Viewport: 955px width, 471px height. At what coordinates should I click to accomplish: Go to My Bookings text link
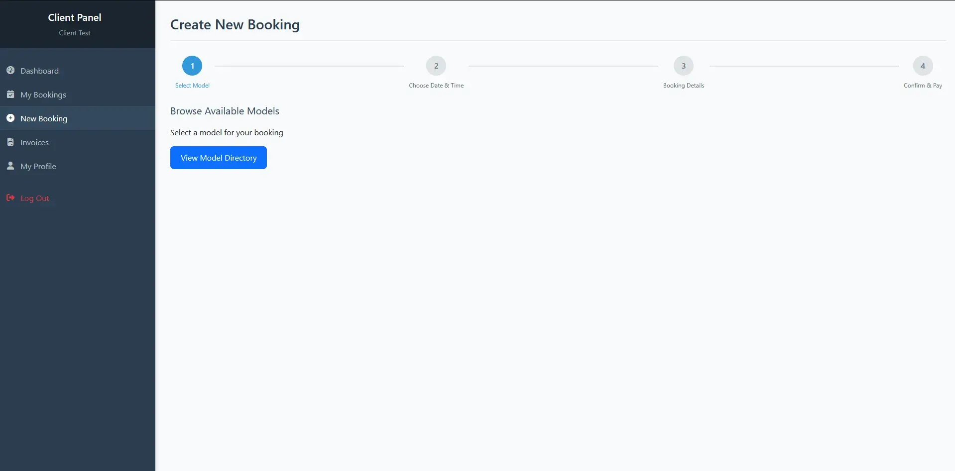[43, 95]
